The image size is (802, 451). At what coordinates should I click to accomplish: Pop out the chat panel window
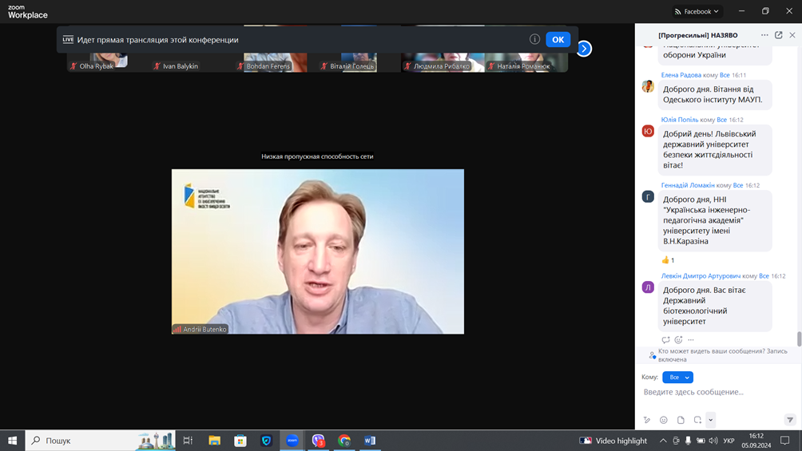779,35
